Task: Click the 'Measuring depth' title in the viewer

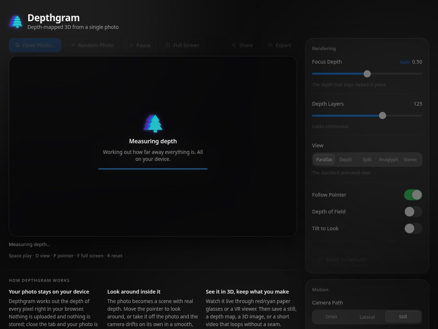Action: (x=153, y=141)
